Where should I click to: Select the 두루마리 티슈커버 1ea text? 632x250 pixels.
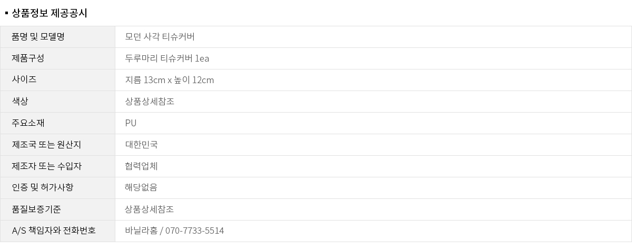point(167,58)
